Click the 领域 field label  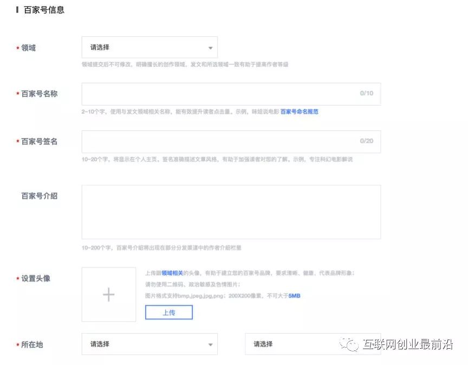[28, 48]
